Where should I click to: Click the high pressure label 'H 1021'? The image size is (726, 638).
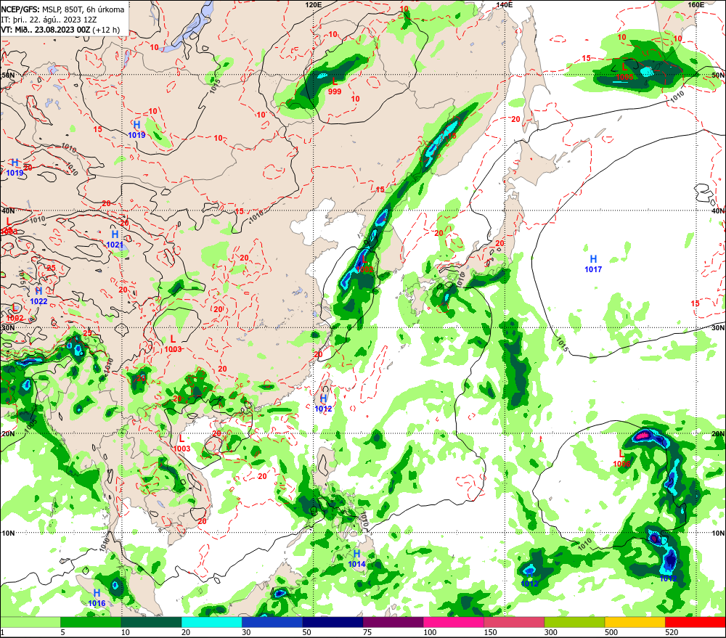[x=115, y=240]
